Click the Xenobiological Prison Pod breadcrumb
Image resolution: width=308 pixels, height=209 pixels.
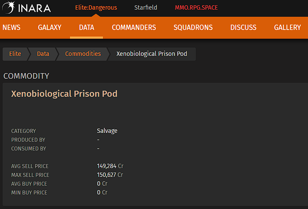tap(152, 54)
